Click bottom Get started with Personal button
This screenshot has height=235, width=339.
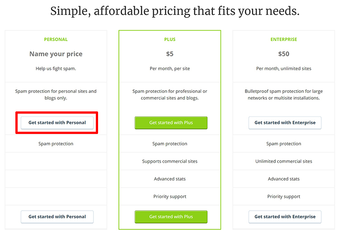(57, 217)
